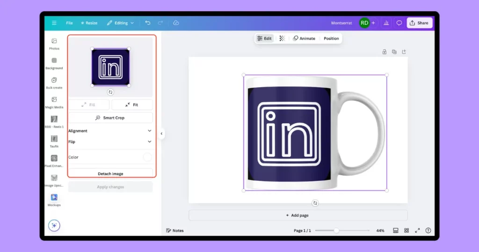Image resolution: width=479 pixels, height=252 pixels.
Task: Open the Position tab in the toolbar
Action: (x=331, y=38)
